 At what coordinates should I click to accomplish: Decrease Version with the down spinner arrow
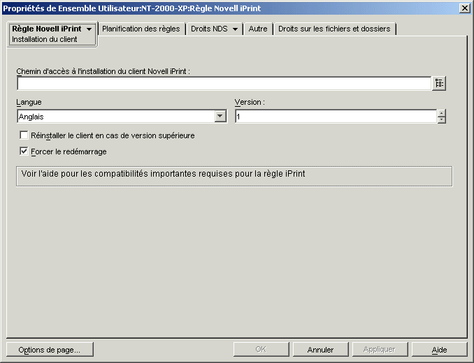coord(441,120)
